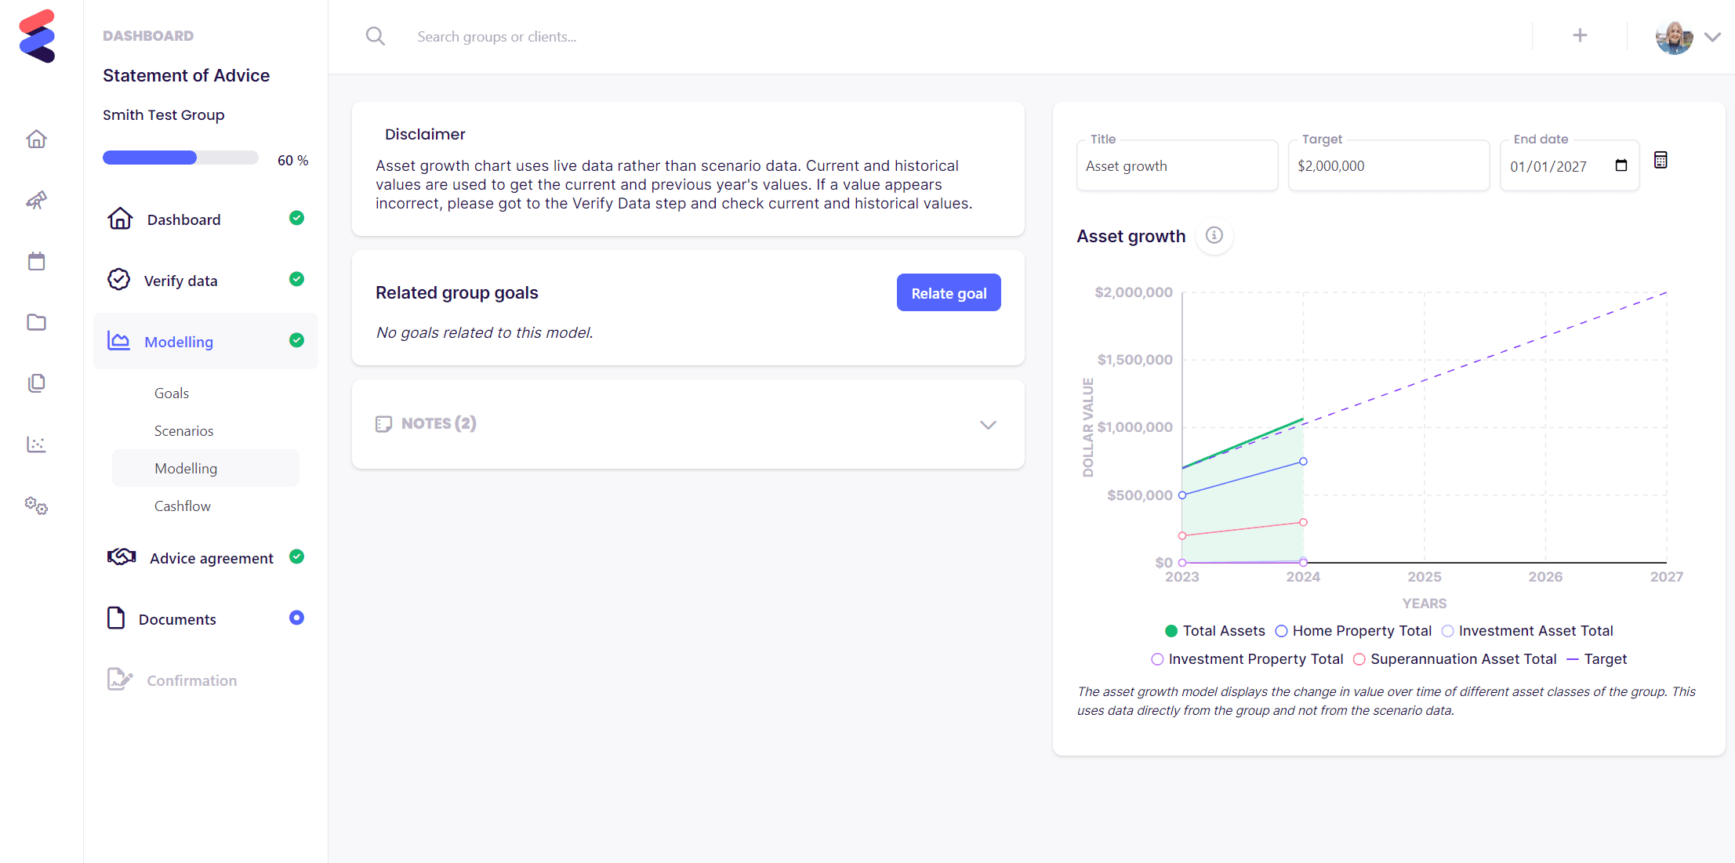Click the info icon next to Asset growth
Viewport: 1735px width, 863px height.
click(x=1214, y=235)
